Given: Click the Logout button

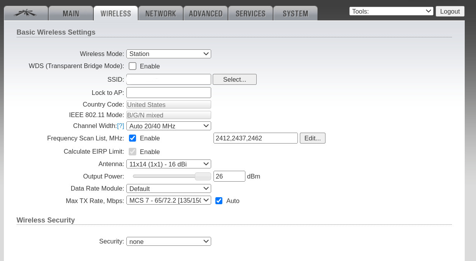Looking at the screenshot, I should 450,11.
